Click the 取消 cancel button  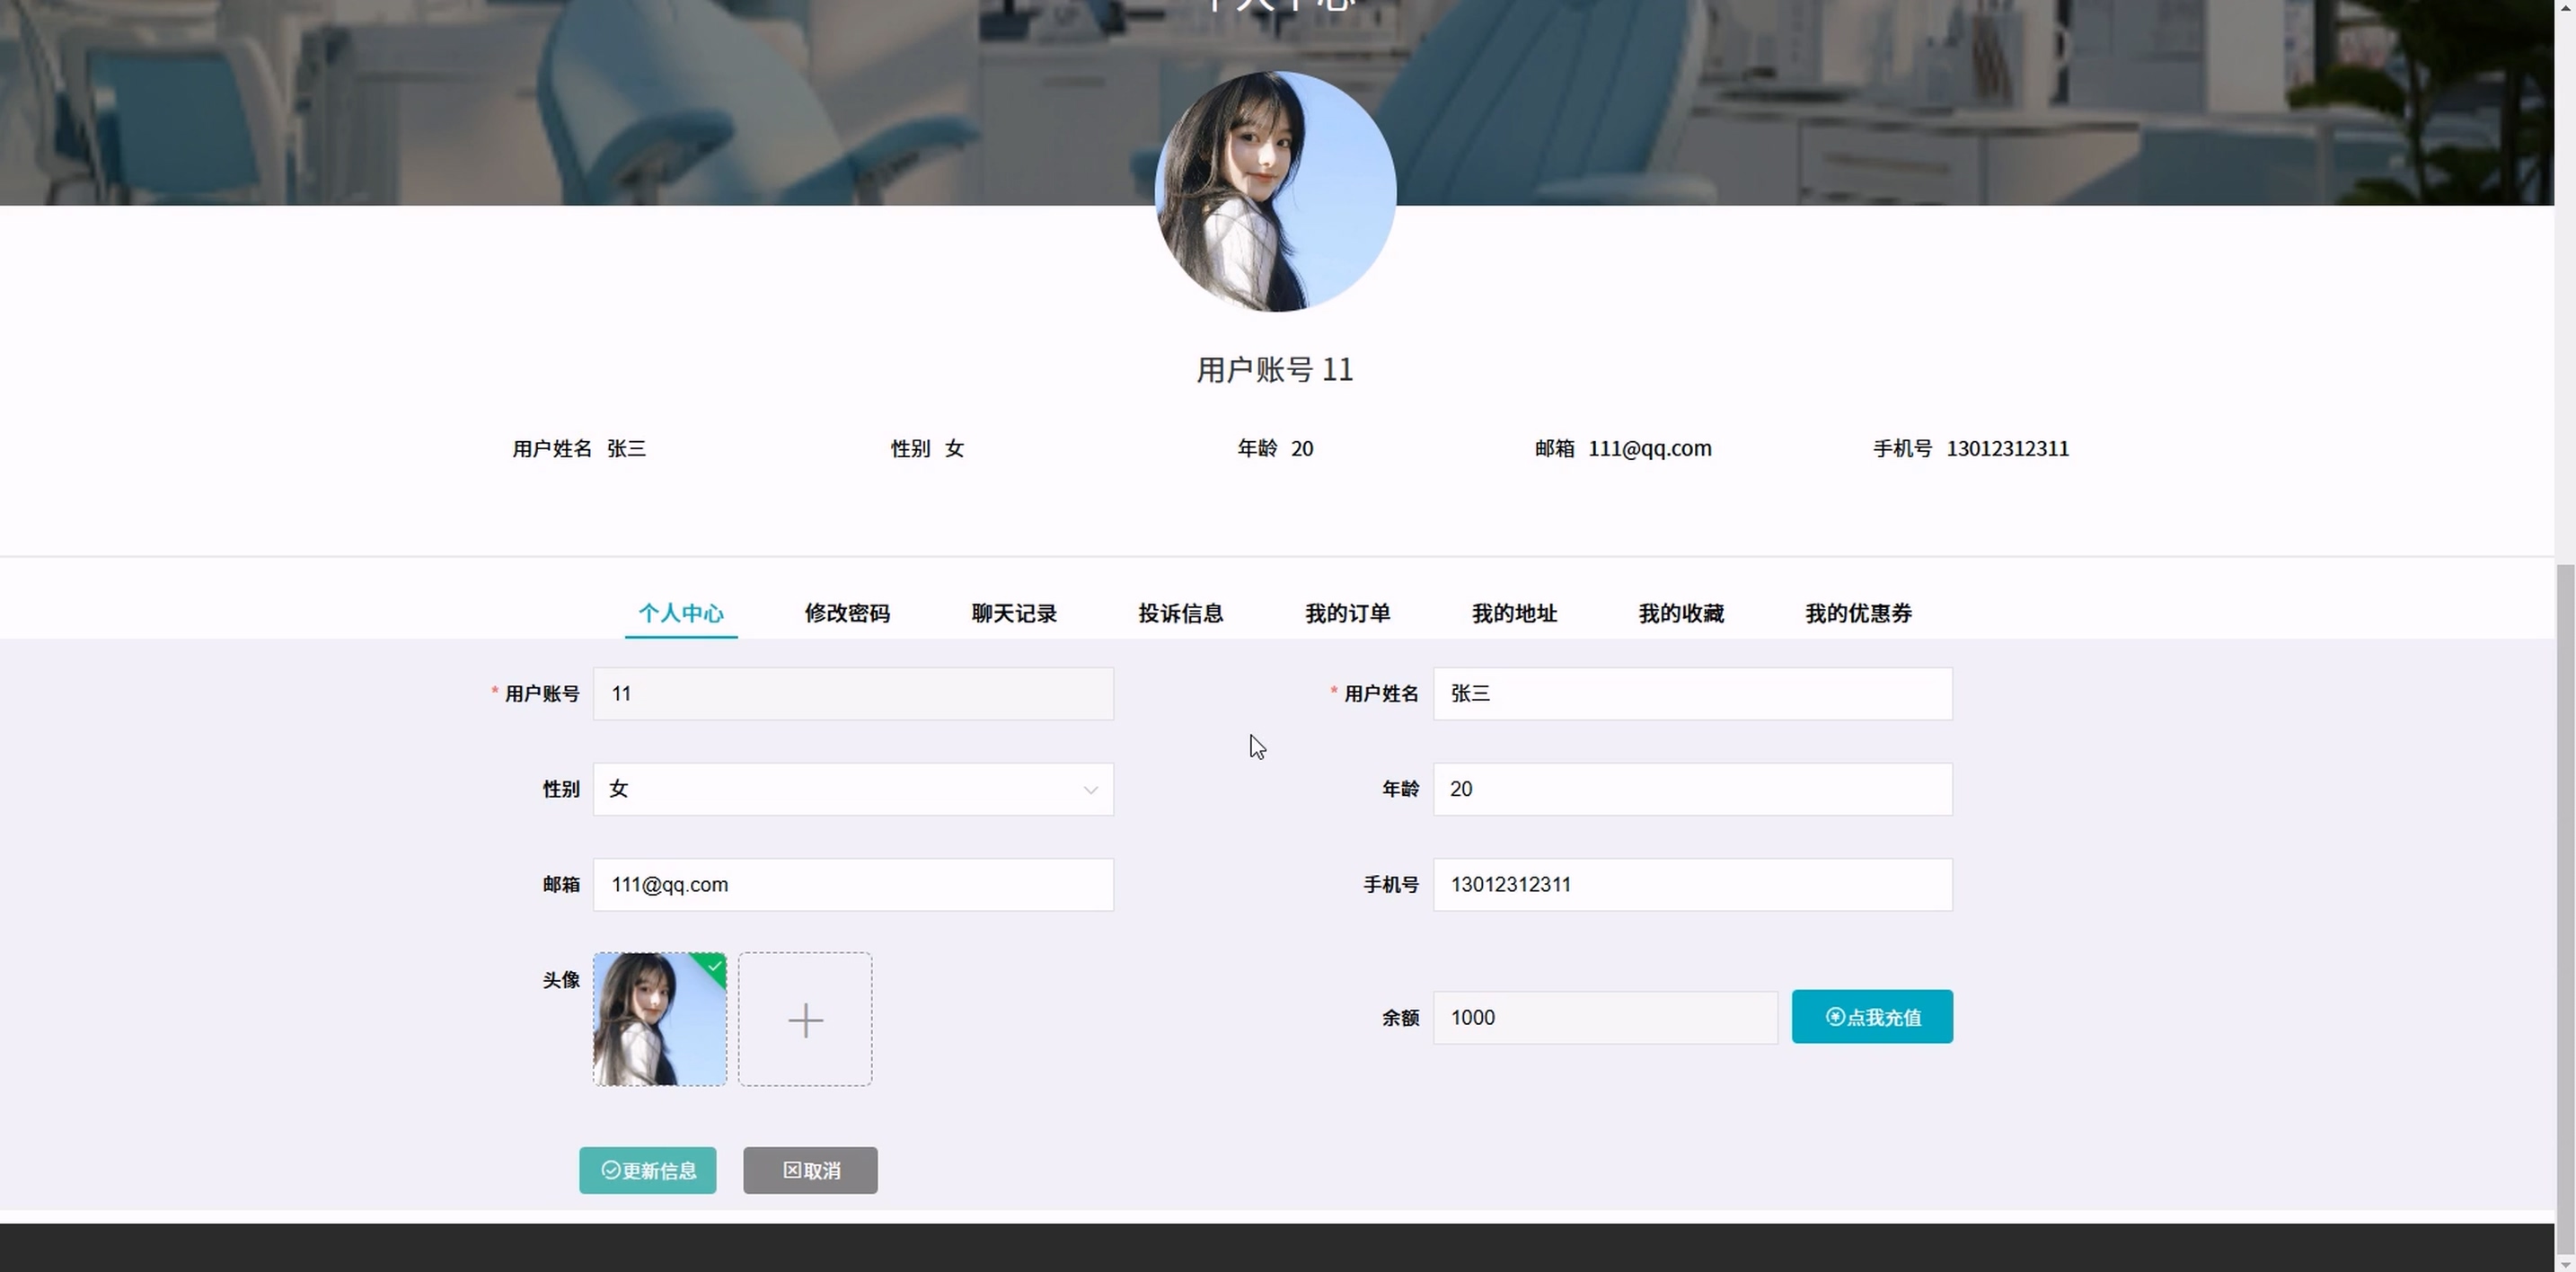[x=810, y=1170]
